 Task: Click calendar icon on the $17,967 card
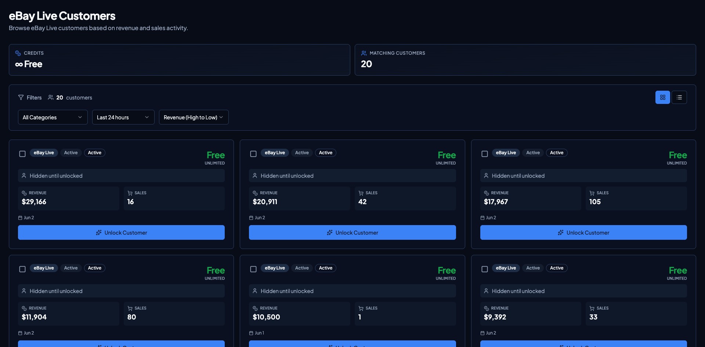click(x=482, y=218)
